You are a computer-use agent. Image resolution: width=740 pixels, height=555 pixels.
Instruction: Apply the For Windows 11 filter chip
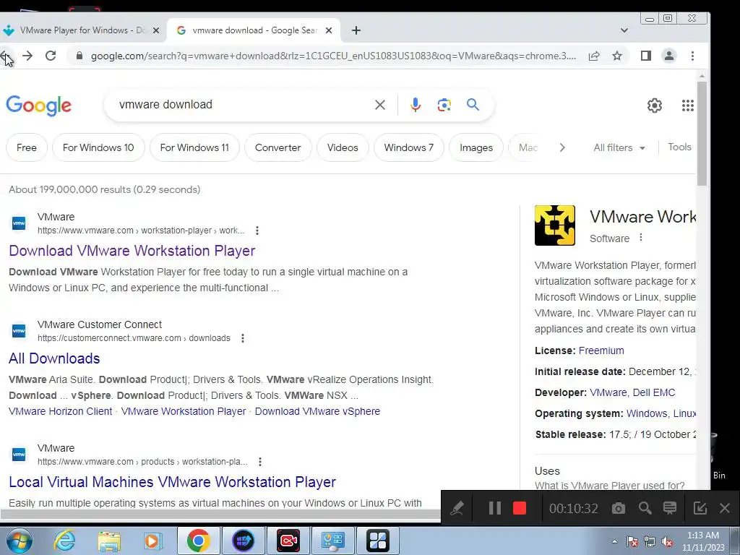pyautogui.click(x=194, y=147)
